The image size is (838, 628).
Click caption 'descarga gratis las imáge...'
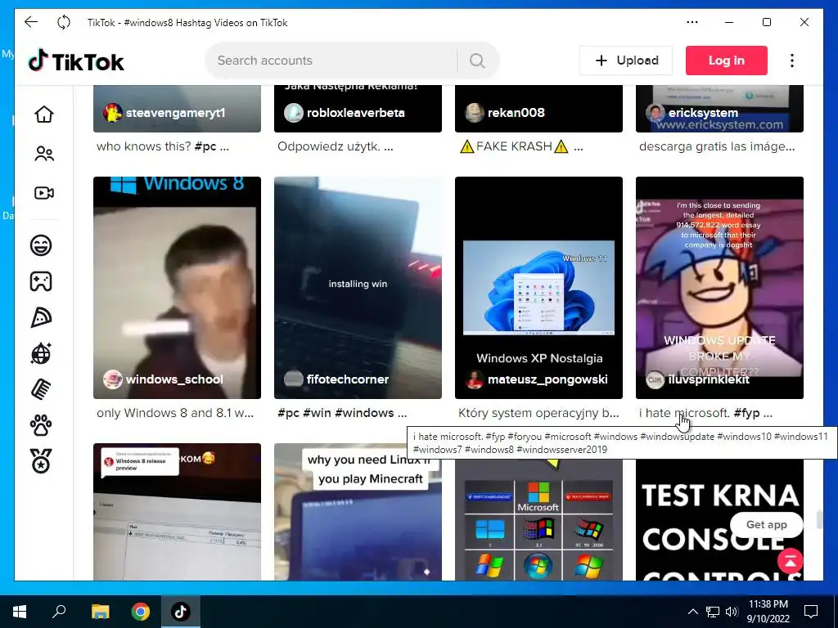717,146
